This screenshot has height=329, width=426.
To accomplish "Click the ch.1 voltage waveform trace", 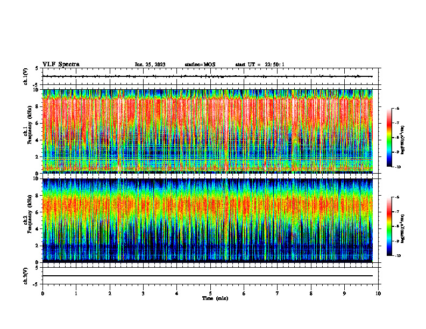I will point(208,76).
